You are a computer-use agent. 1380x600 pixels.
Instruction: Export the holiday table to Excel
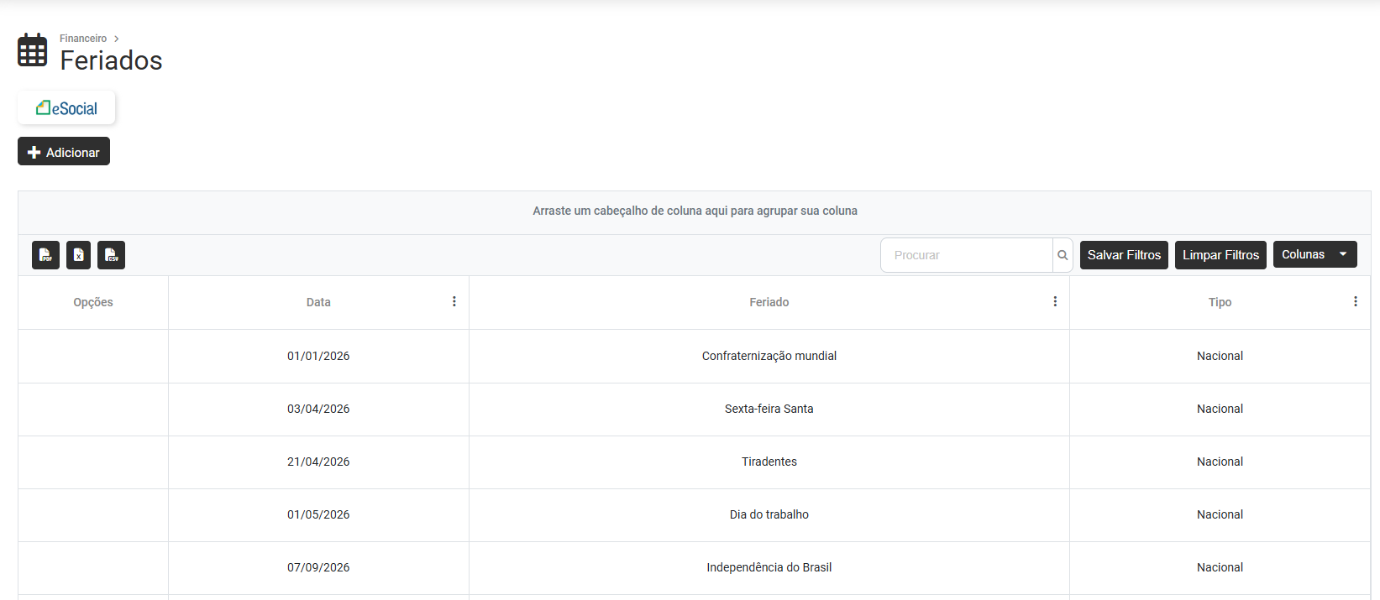[x=78, y=255]
